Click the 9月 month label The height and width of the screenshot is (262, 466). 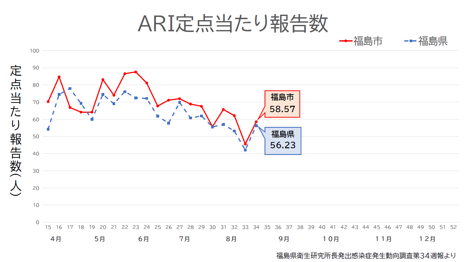click(284, 239)
